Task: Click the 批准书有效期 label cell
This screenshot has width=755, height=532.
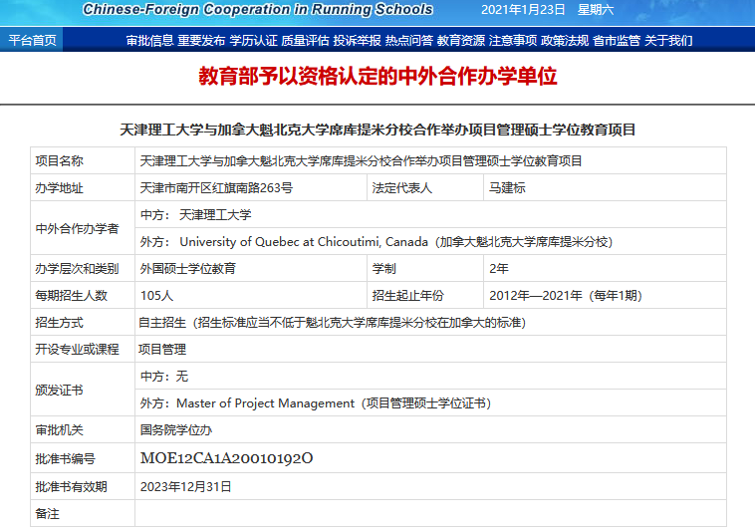Action: click(x=83, y=487)
